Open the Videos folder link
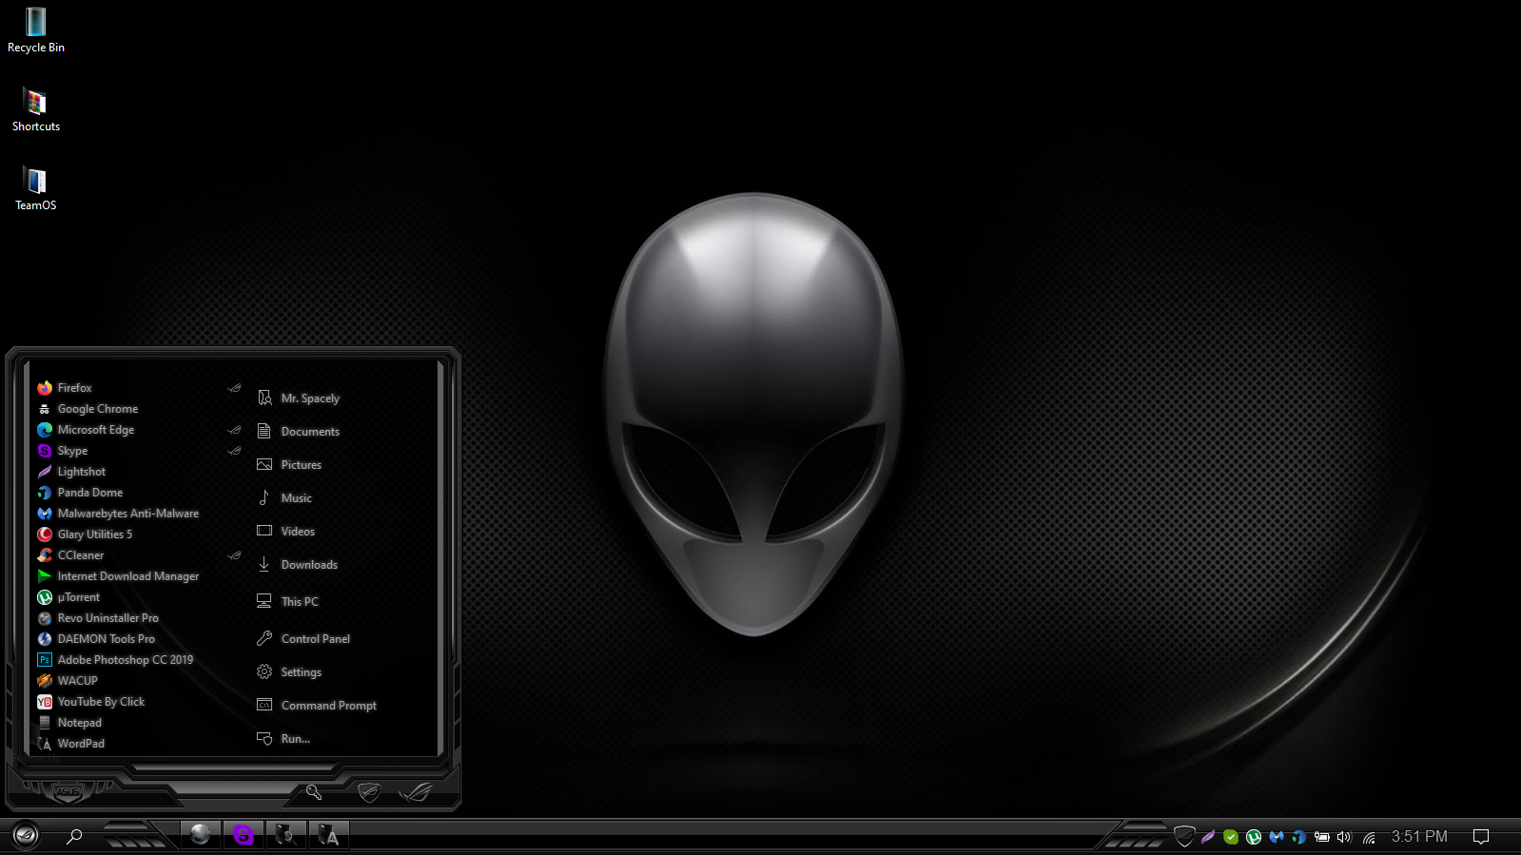Viewport: 1521px width, 855px height. pos(286,532)
